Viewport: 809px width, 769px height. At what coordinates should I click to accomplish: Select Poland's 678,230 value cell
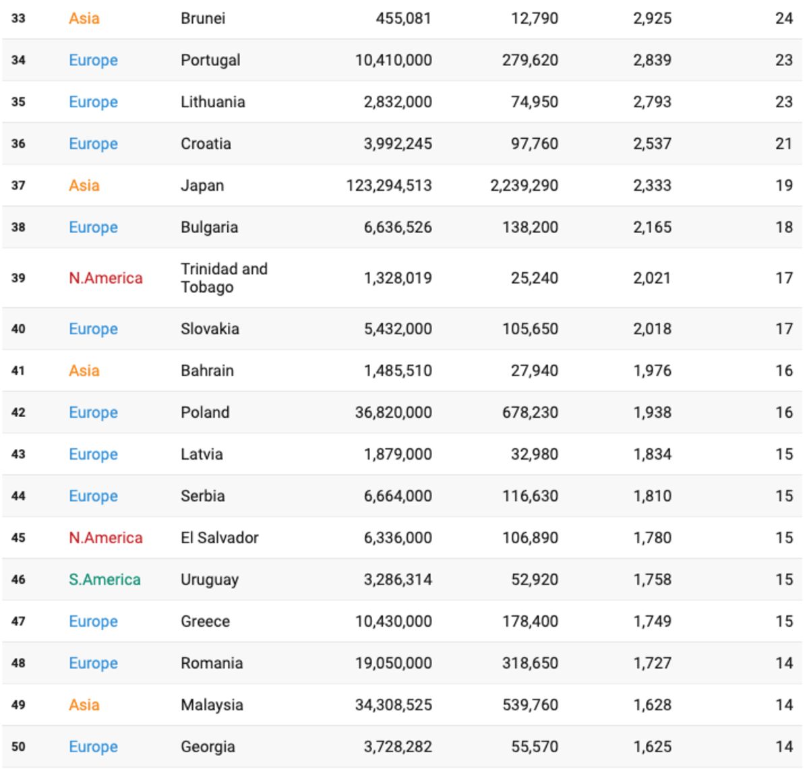coord(530,412)
